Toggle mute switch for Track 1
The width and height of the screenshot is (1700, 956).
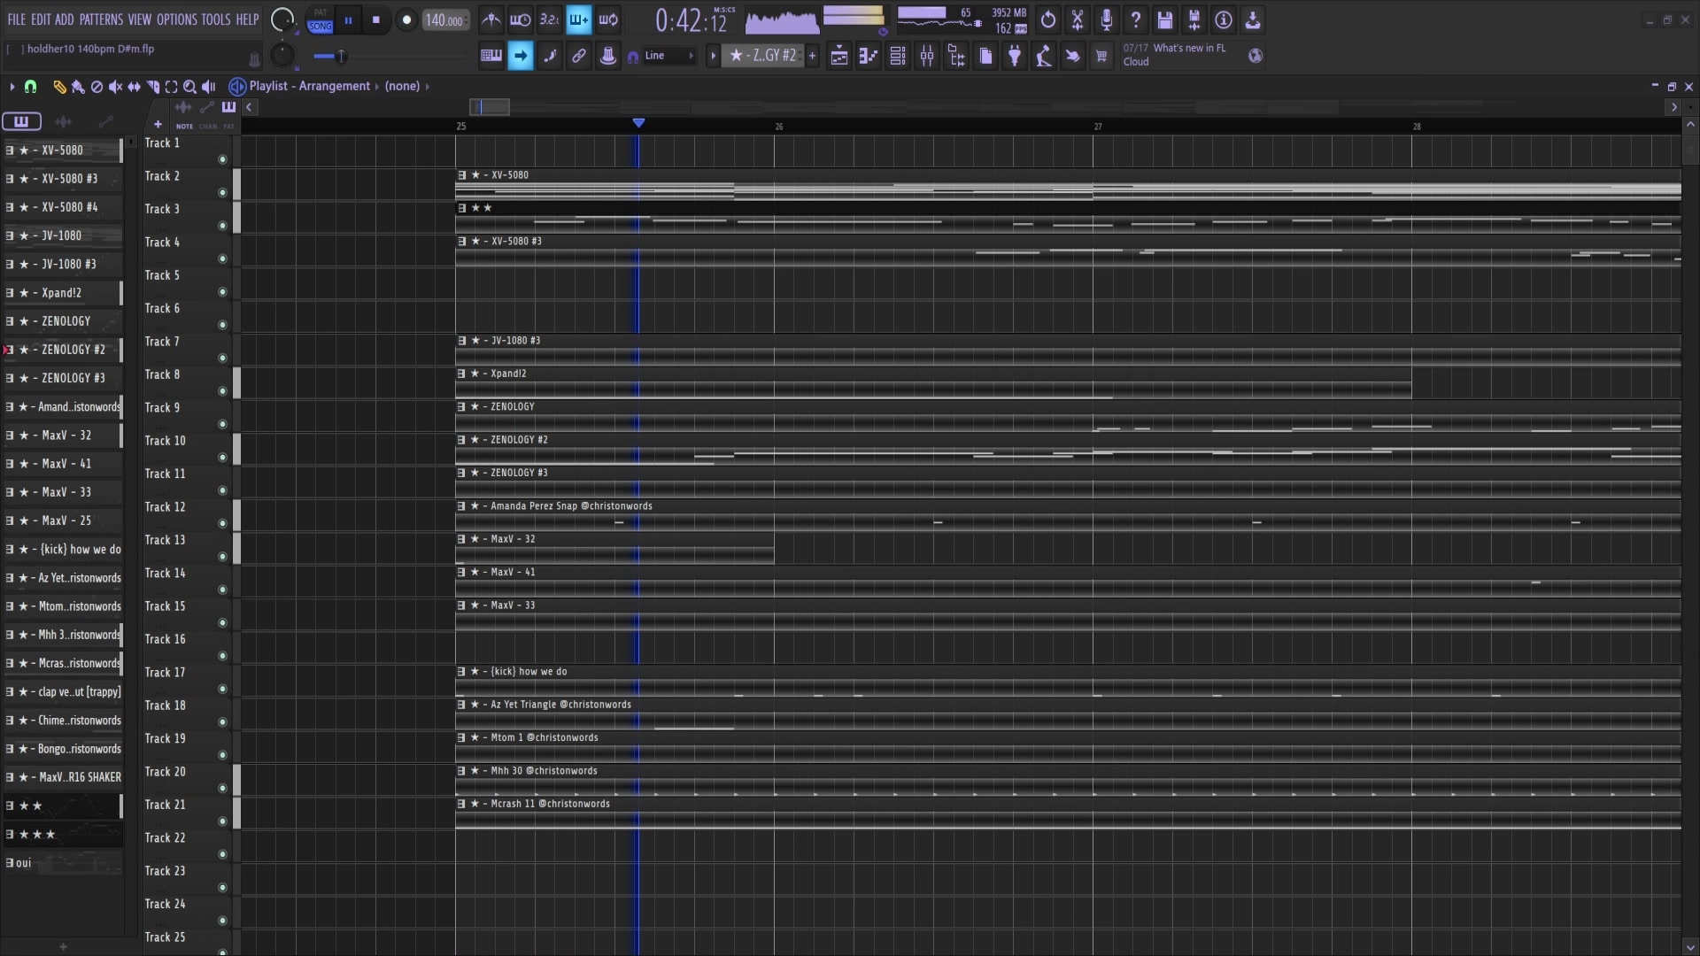(x=222, y=159)
